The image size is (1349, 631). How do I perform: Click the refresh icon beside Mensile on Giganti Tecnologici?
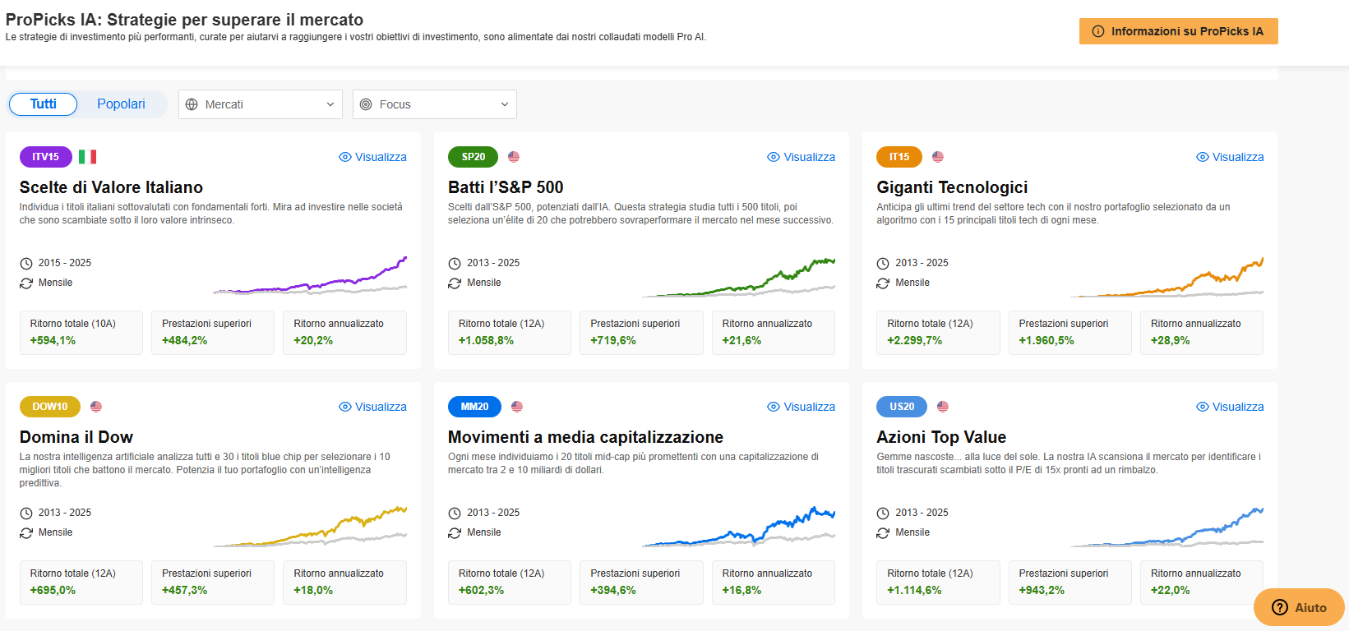[x=883, y=283]
